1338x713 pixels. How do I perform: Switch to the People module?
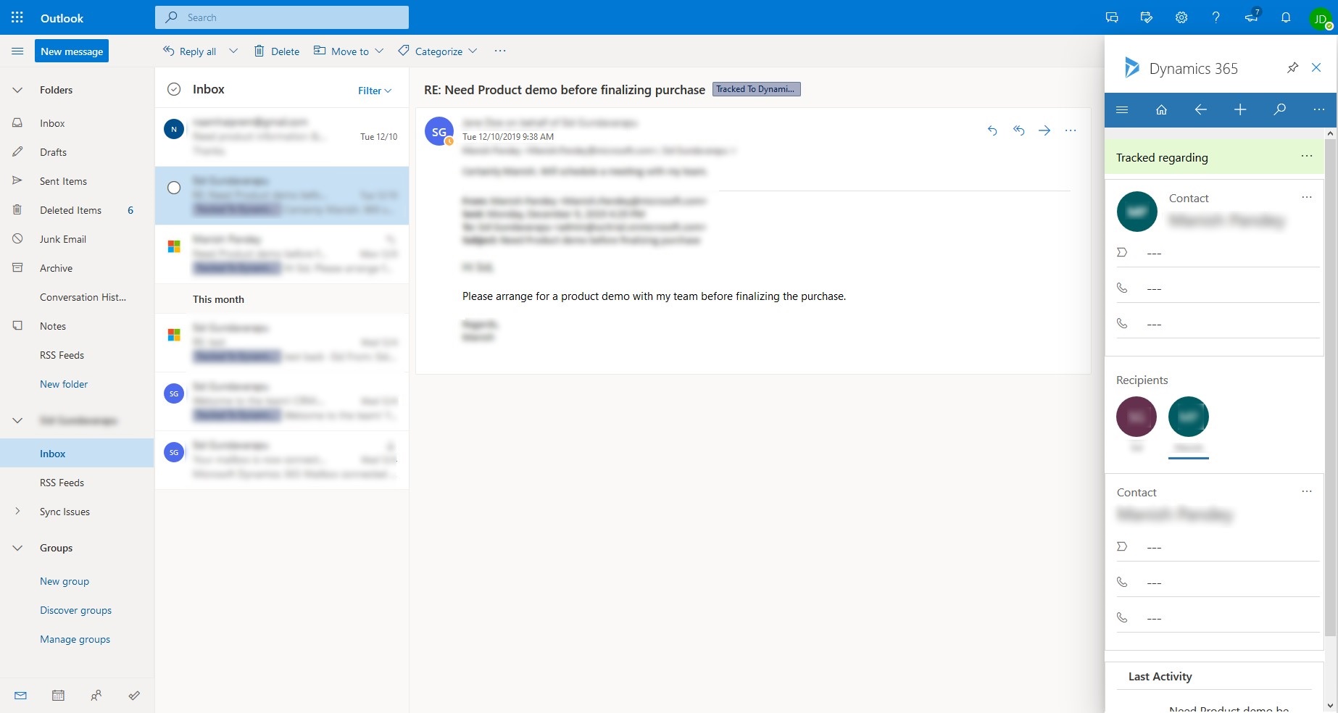pos(96,696)
